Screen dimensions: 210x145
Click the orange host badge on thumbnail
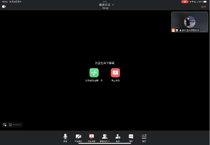173,30
